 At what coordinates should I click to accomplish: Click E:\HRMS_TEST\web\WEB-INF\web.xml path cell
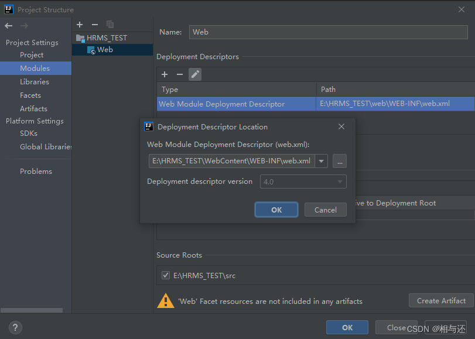point(395,104)
